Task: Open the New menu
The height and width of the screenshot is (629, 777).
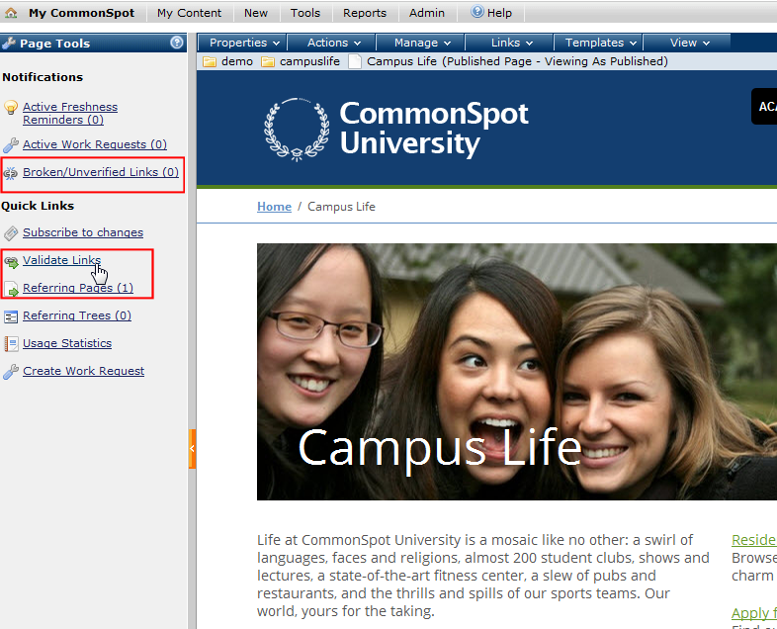Action: point(256,13)
